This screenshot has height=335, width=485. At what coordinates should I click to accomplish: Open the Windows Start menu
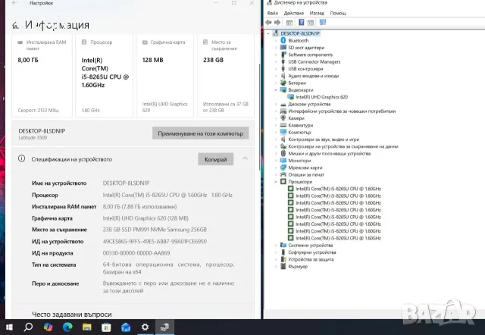click(x=9, y=327)
